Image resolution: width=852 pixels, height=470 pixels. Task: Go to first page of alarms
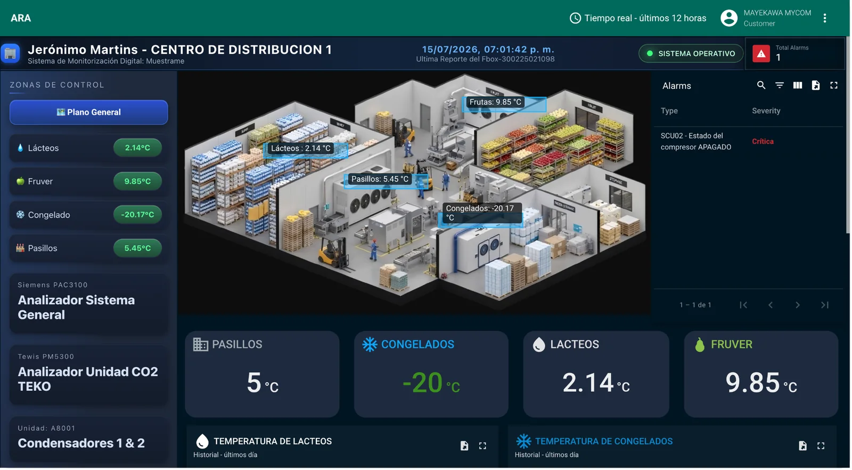click(743, 305)
